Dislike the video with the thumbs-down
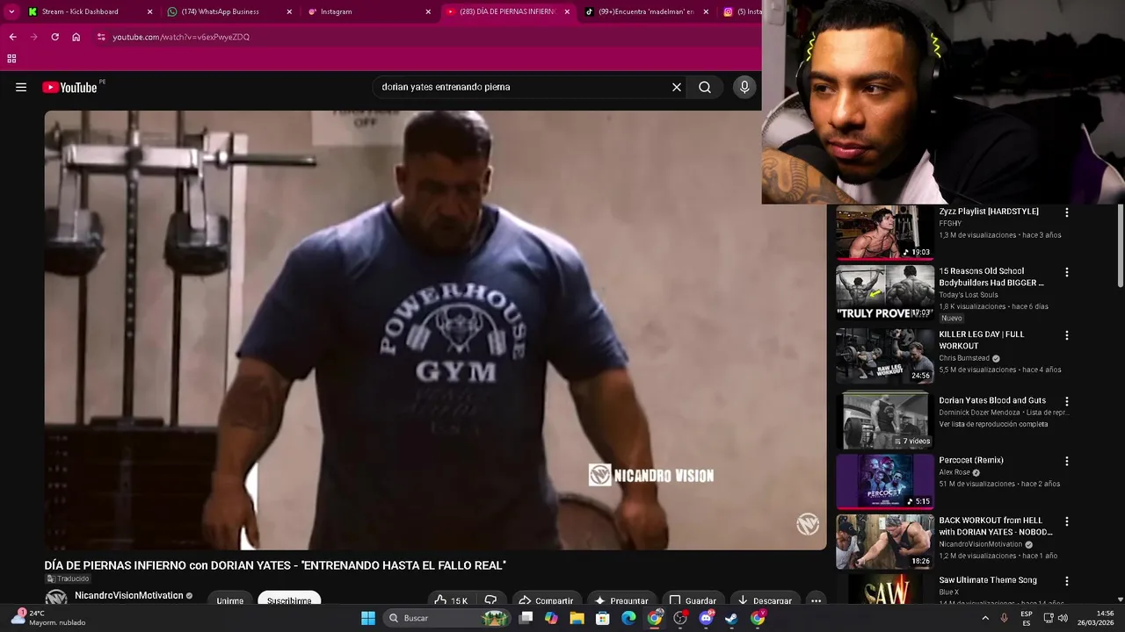 490,600
